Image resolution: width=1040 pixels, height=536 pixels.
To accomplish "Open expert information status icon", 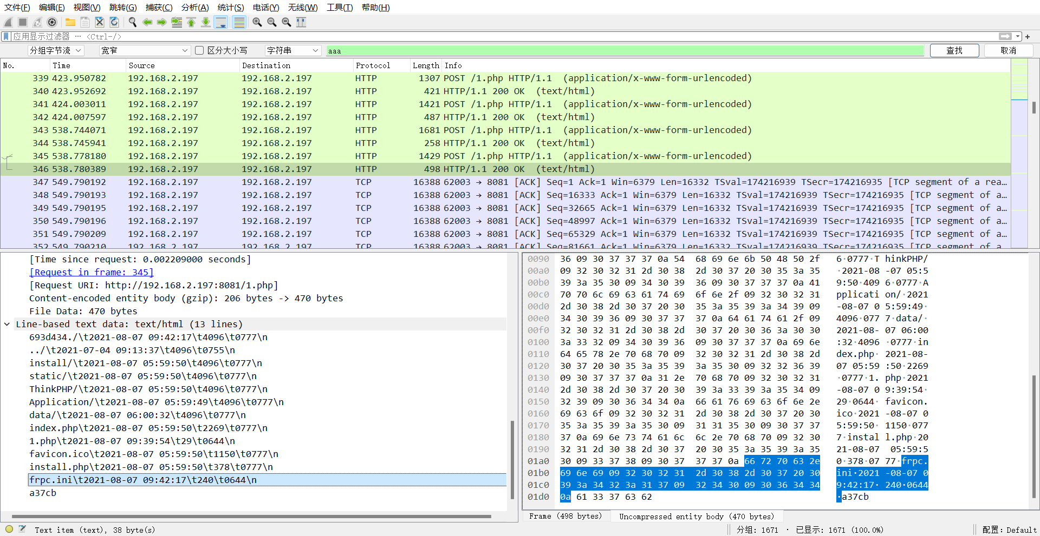I will (9, 530).
